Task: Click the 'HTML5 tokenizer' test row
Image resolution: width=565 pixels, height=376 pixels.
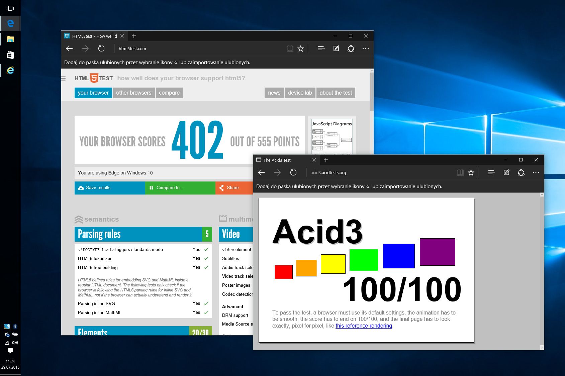Action: pos(143,258)
